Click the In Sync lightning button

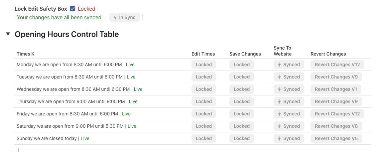coord(124,17)
